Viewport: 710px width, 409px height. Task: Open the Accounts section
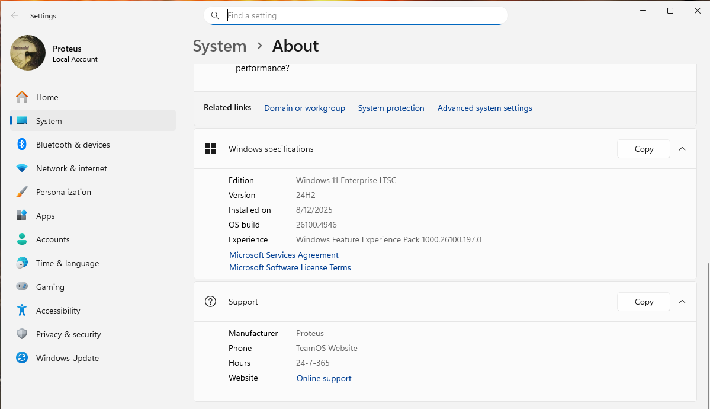(x=93, y=239)
